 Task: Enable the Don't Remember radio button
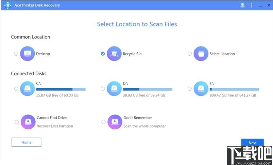[103, 122]
